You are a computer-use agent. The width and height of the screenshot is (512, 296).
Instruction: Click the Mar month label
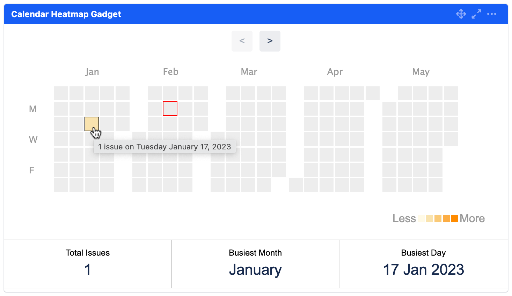(x=249, y=72)
